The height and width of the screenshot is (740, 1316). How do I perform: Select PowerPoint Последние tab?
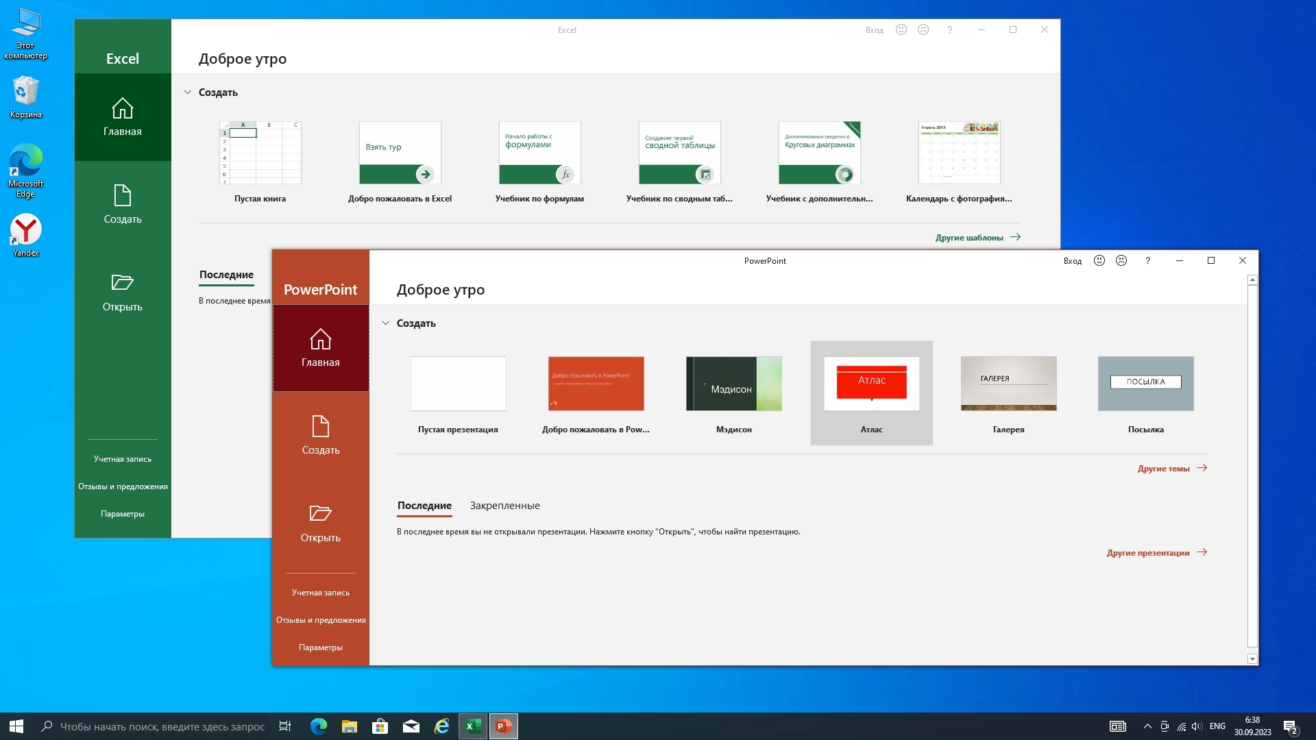(x=424, y=506)
